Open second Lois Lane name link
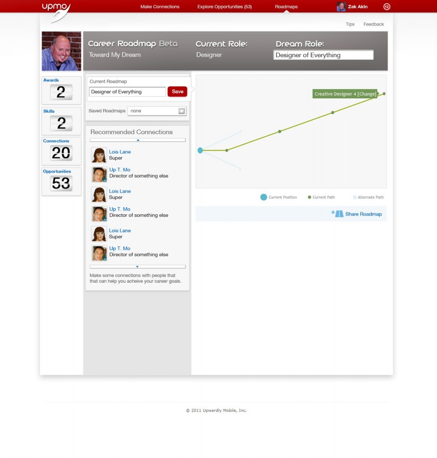 tap(120, 191)
